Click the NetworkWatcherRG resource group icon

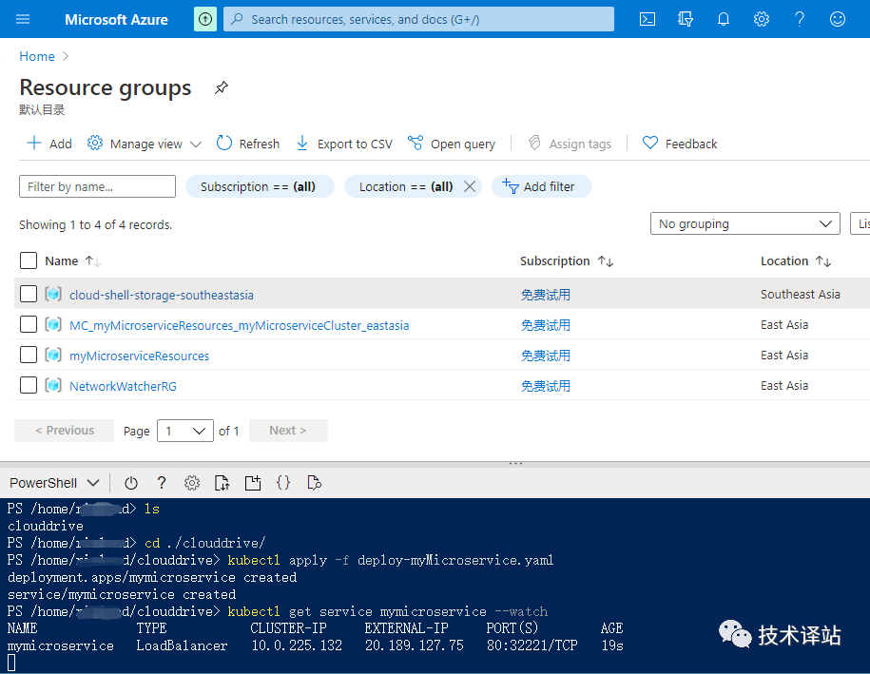(53, 385)
